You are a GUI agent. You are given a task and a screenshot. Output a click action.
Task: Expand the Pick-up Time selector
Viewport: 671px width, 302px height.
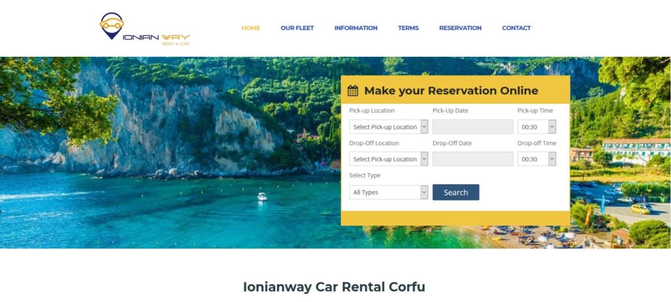(537, 127)
